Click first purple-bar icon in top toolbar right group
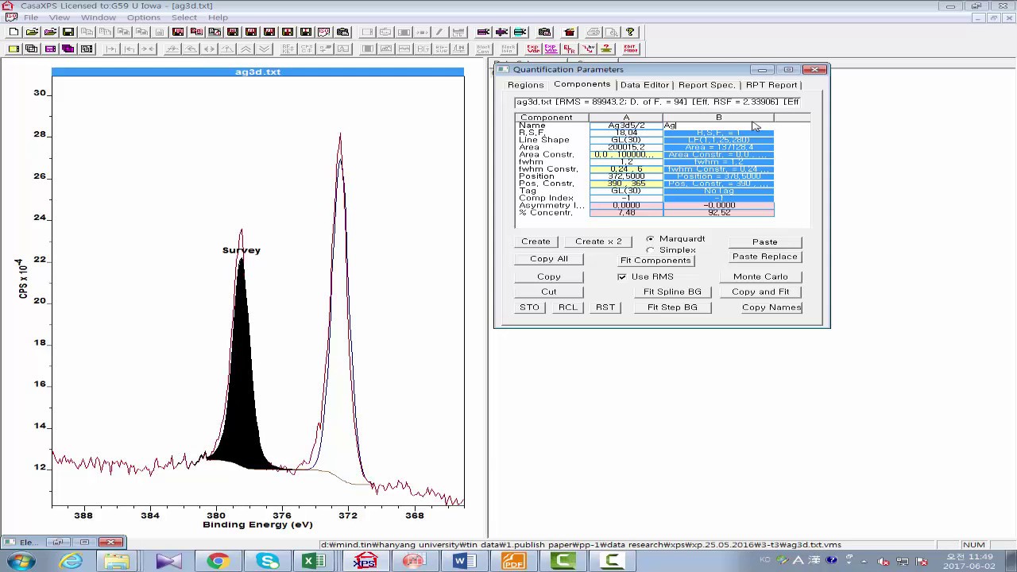The height and width of the screenshot is (572, 1017). [482, 32]
